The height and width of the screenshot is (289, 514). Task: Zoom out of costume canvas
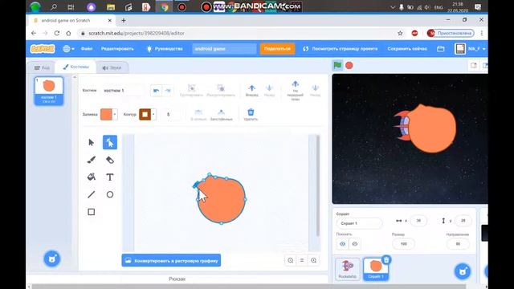pyautogui.click(x=291, y=260)
